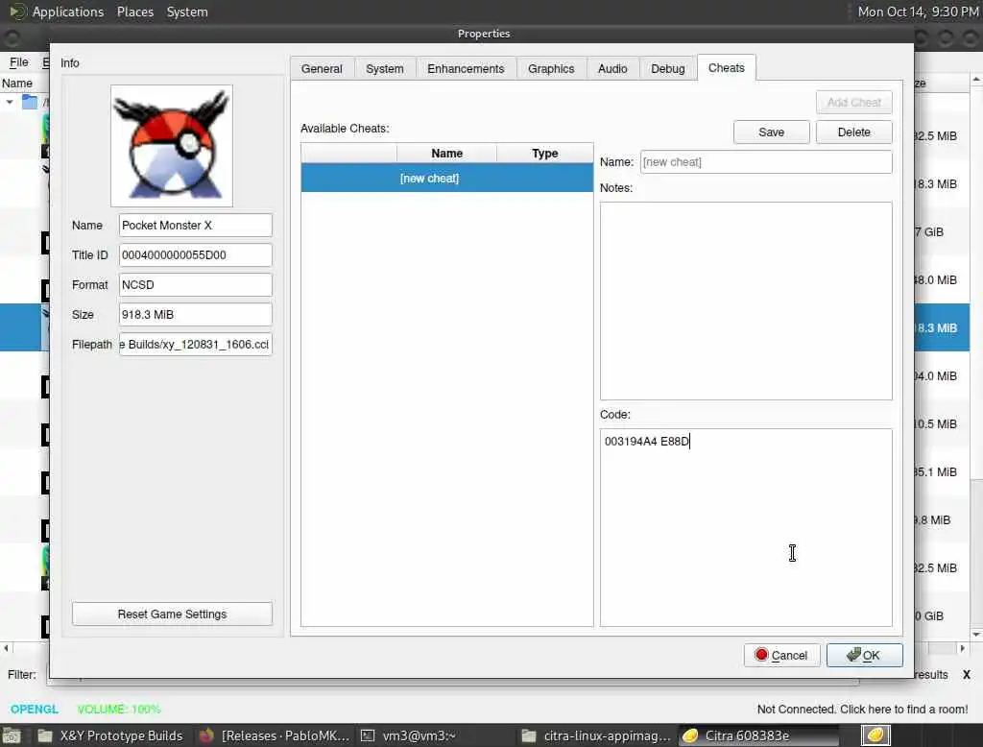Switch to the General tab
Viewport: 983px width, 747px height.
click(x=322, y=68)
